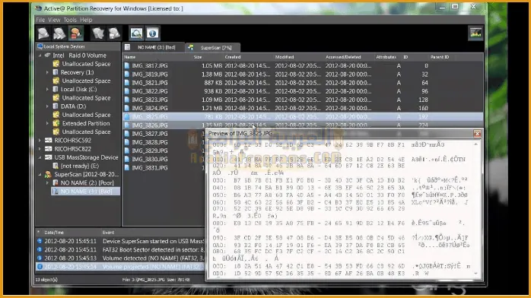Click the hex preview scrollbar up arrow

(x=475, y=144)
